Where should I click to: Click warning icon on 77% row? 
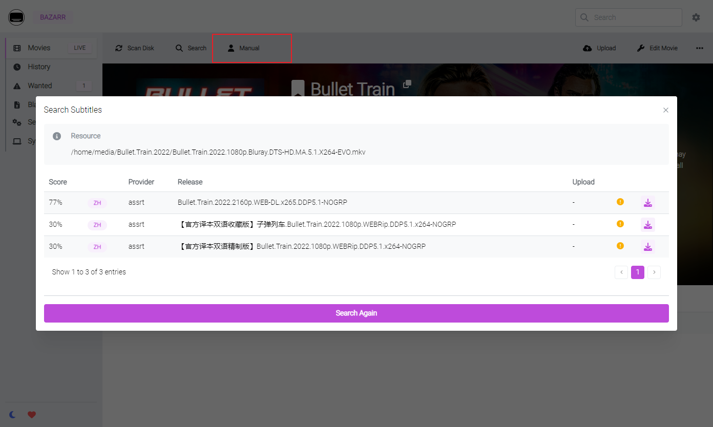(620, 202)
